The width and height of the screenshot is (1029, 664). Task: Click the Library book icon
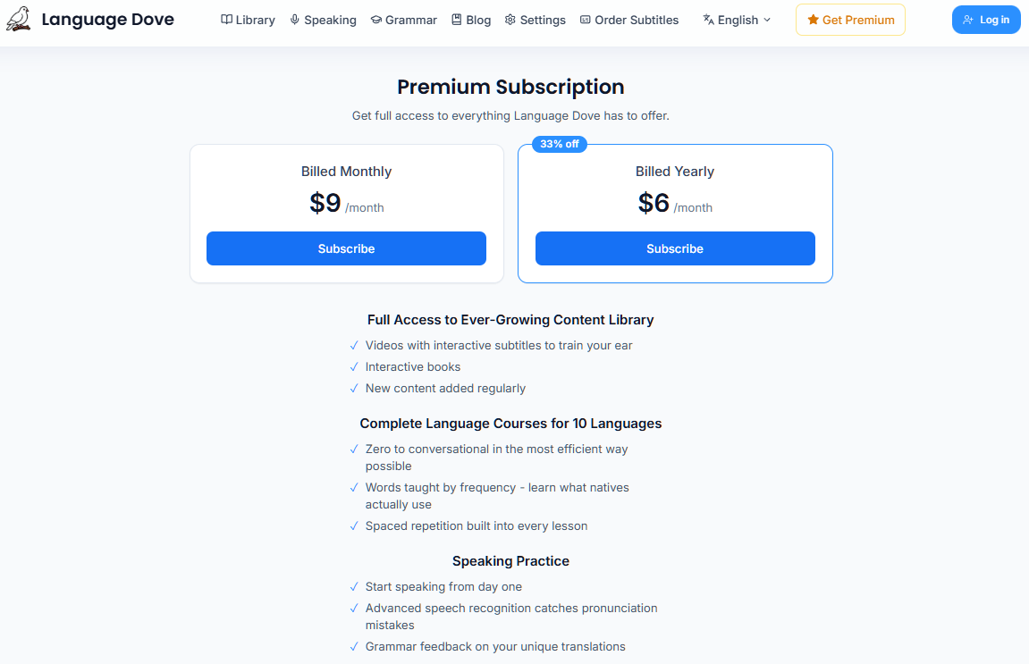[x=227, y=20]
